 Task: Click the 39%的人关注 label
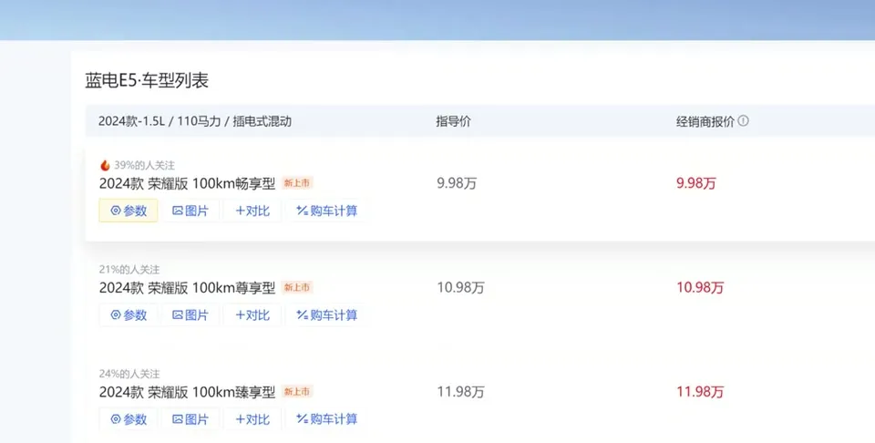pyautogui.click(x=145, y=165)
